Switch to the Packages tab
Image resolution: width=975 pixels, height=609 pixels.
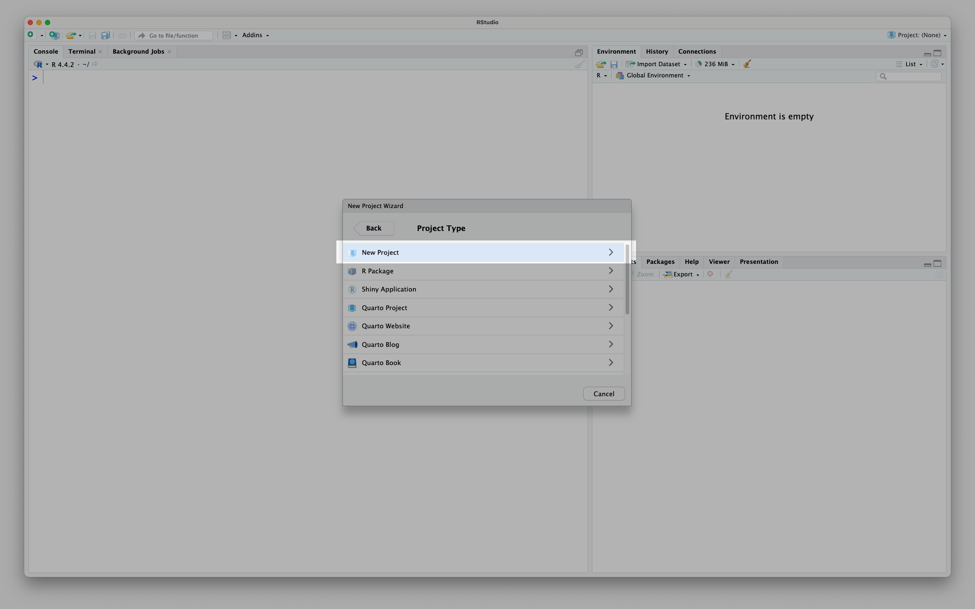click(660, 262)
